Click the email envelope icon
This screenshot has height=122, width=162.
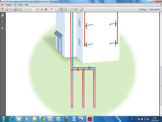point(19,10)
